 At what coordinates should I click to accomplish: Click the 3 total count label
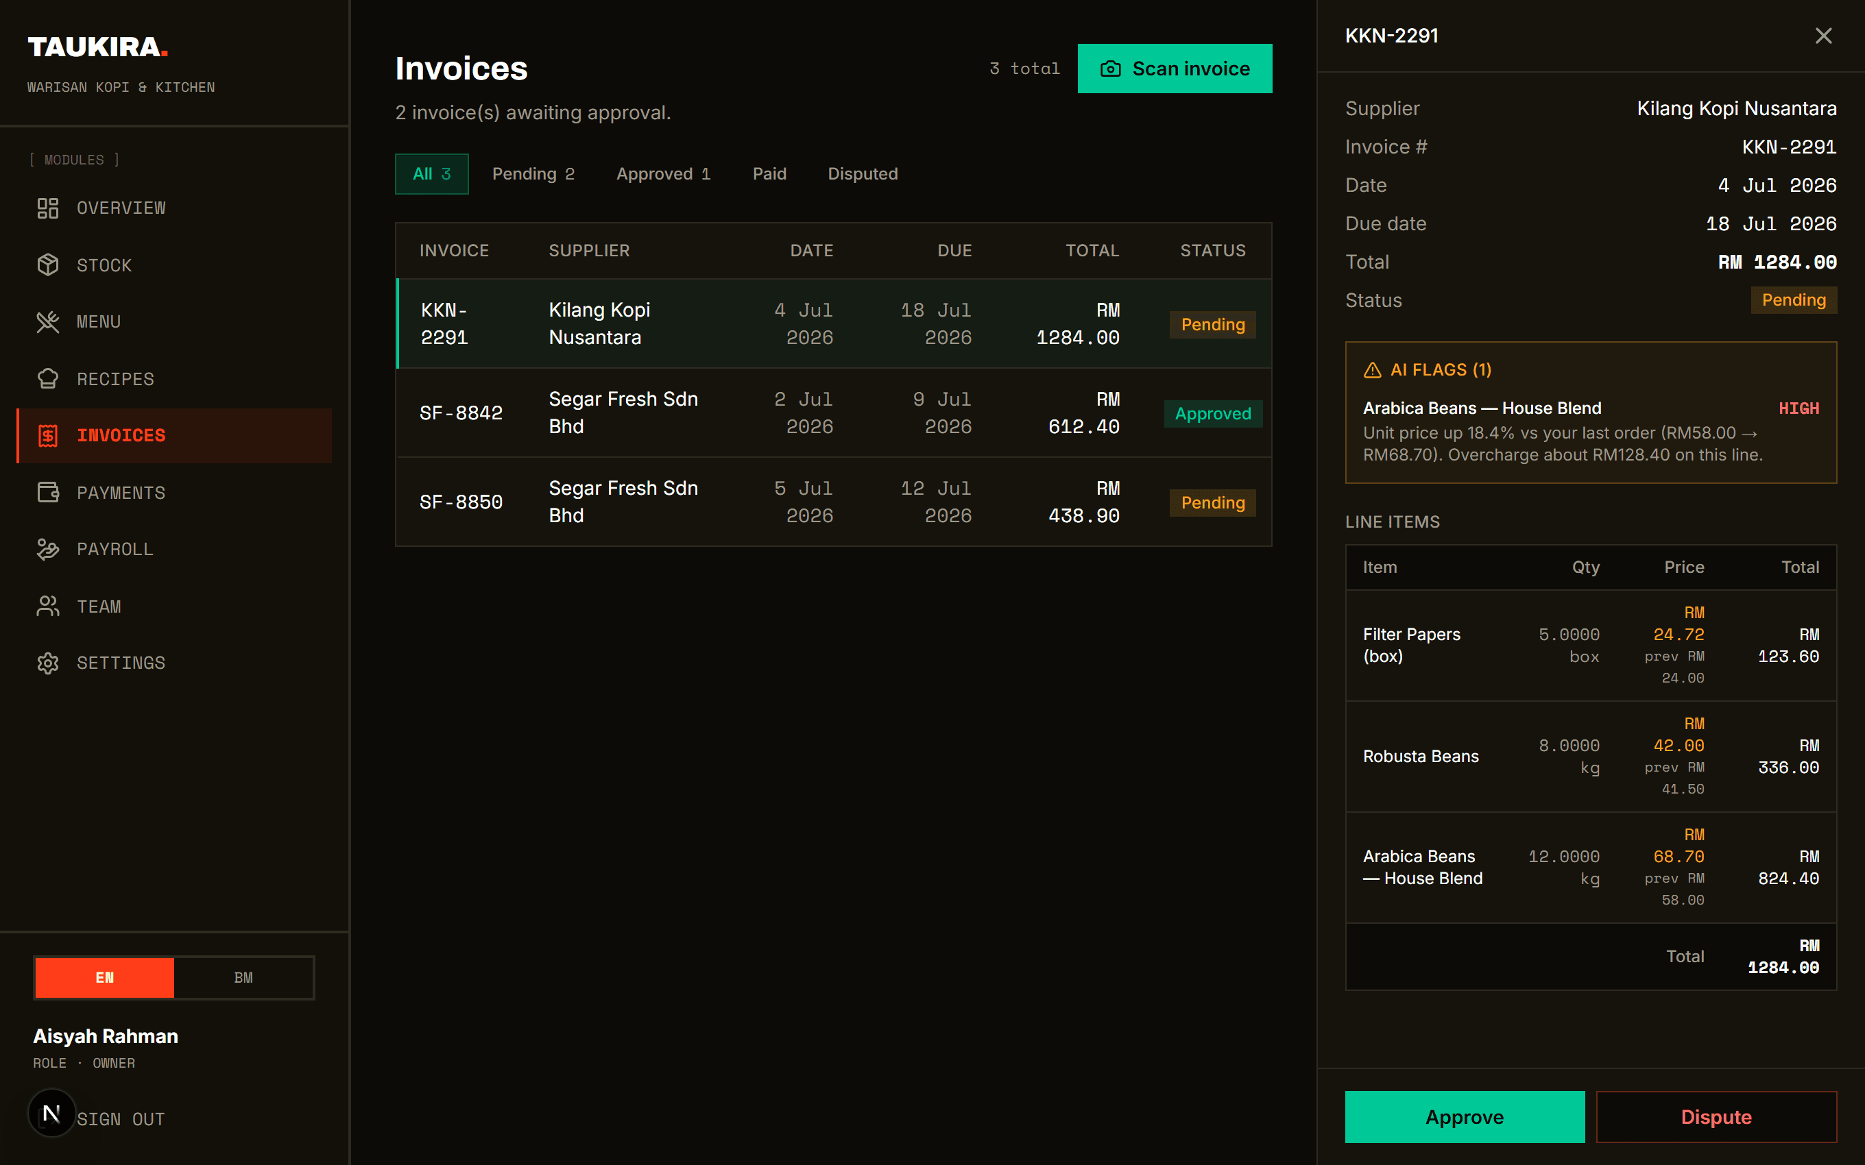click(x=1024, y=69)
